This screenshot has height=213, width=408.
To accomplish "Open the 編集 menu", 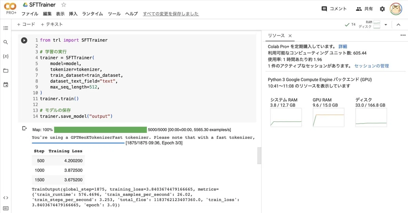I will (47, 14).
